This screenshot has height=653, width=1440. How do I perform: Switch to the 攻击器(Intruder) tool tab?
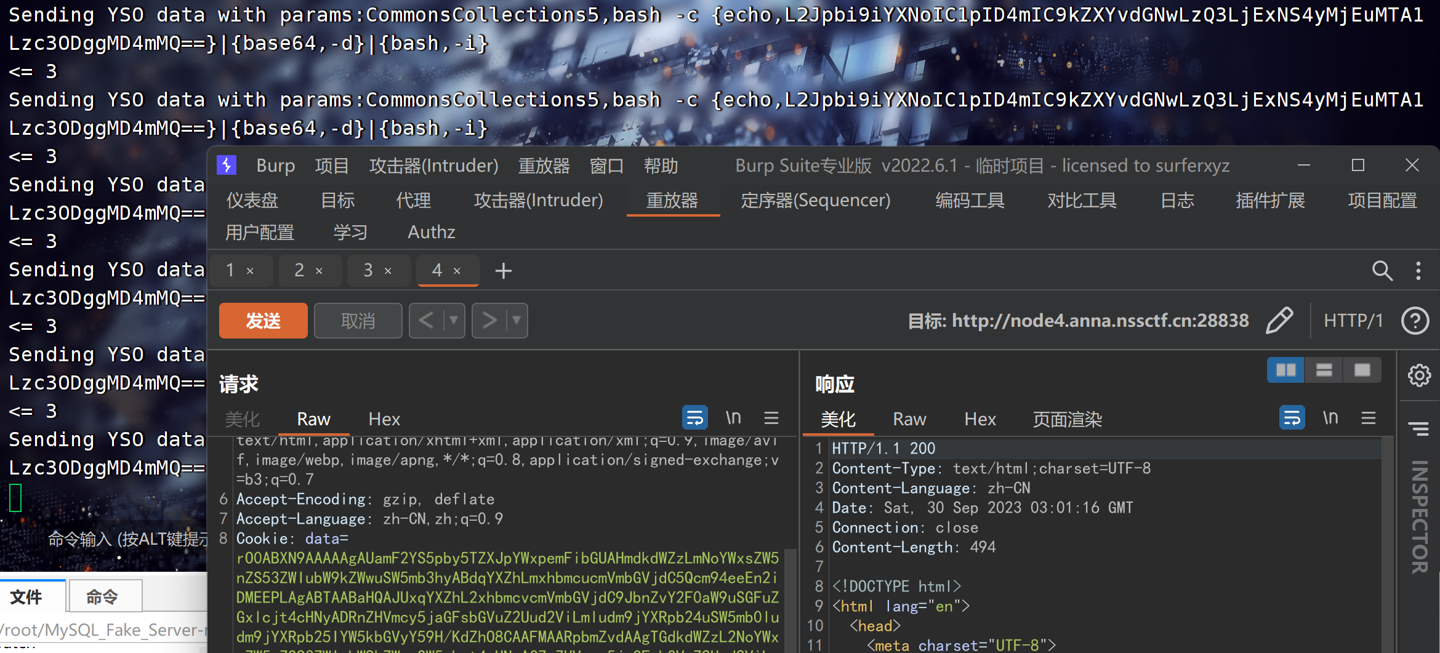click(x=539, y=200)
